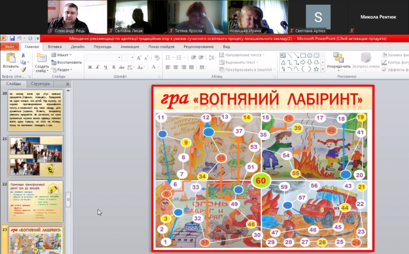The width and height of the screenshot is (409, 254).
Task: Click the Восстановить reset button
Action: pos(66,62)
